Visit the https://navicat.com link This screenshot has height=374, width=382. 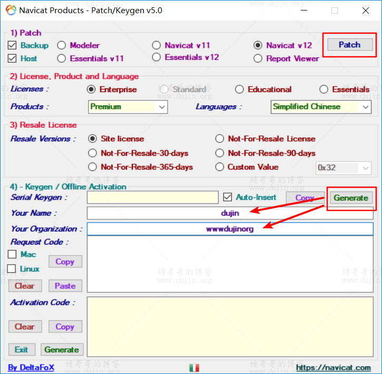pos(333,368)
